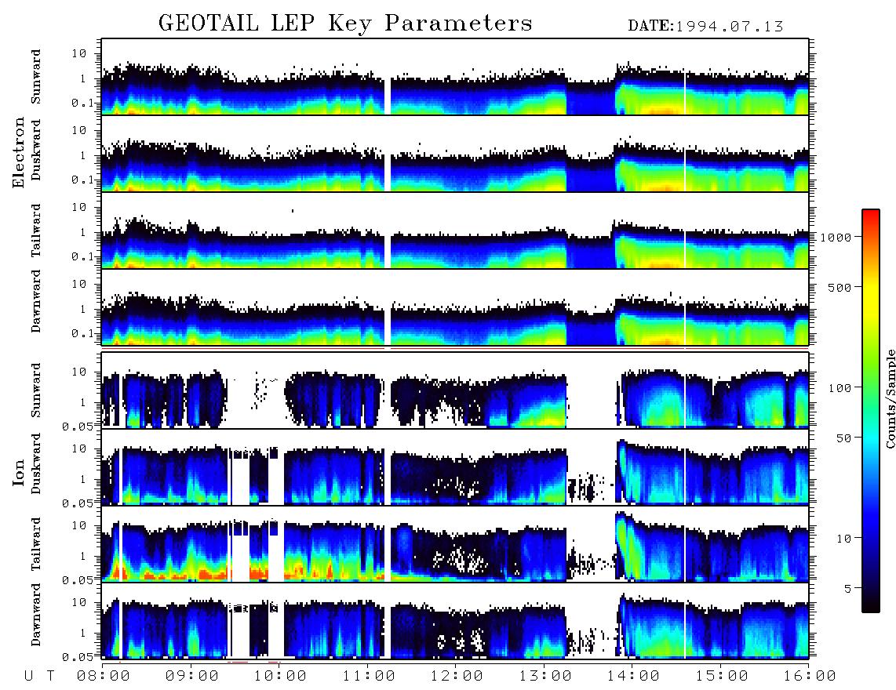Click the DATE:1994.07.13 label
Viewport: 896px width, 690px height.
pyautogui.click(x=705, y=27)
